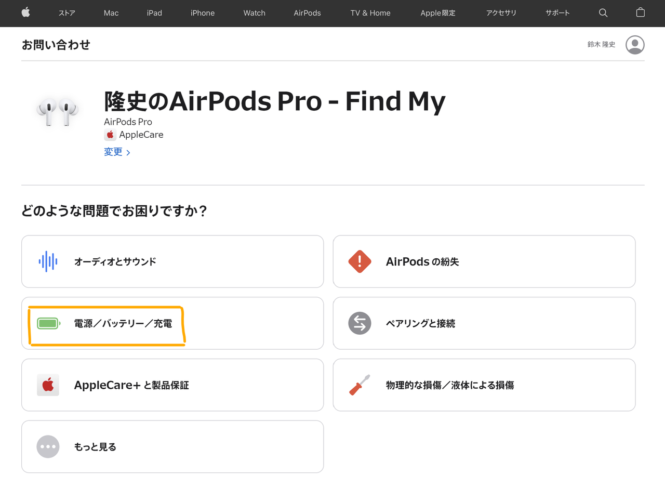Open the iPad menu item
This screenshot has width=665, height=488.
tap(154, 13)
